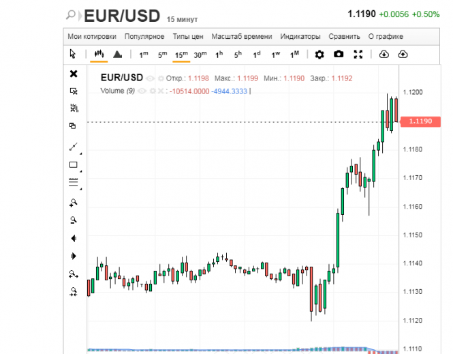Open chart settings gear
Screen dimensions: 453x354
click(x=319, y=55)
